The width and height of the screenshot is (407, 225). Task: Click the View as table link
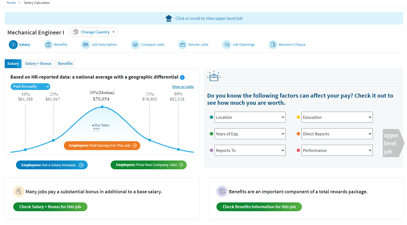pyautogui.click(x=183, y=87)
